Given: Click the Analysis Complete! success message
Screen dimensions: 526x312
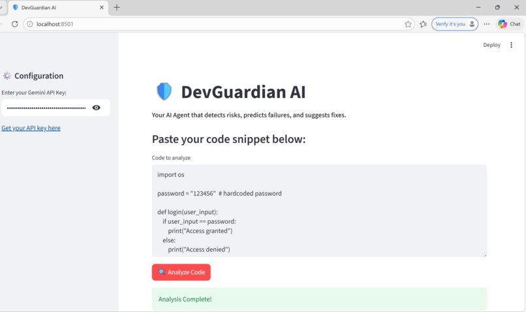Looking at the screenshot, I should (x=319, y=299).
